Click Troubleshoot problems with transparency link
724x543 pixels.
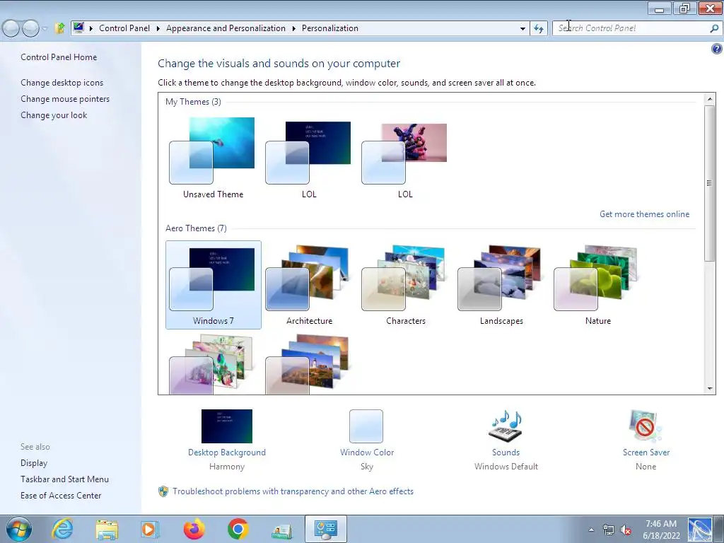click(x=293, y=491)
